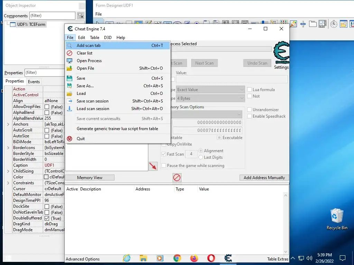Select the Last Digits radio button
The image size is (354, 265).
click(x=201, y=157)
